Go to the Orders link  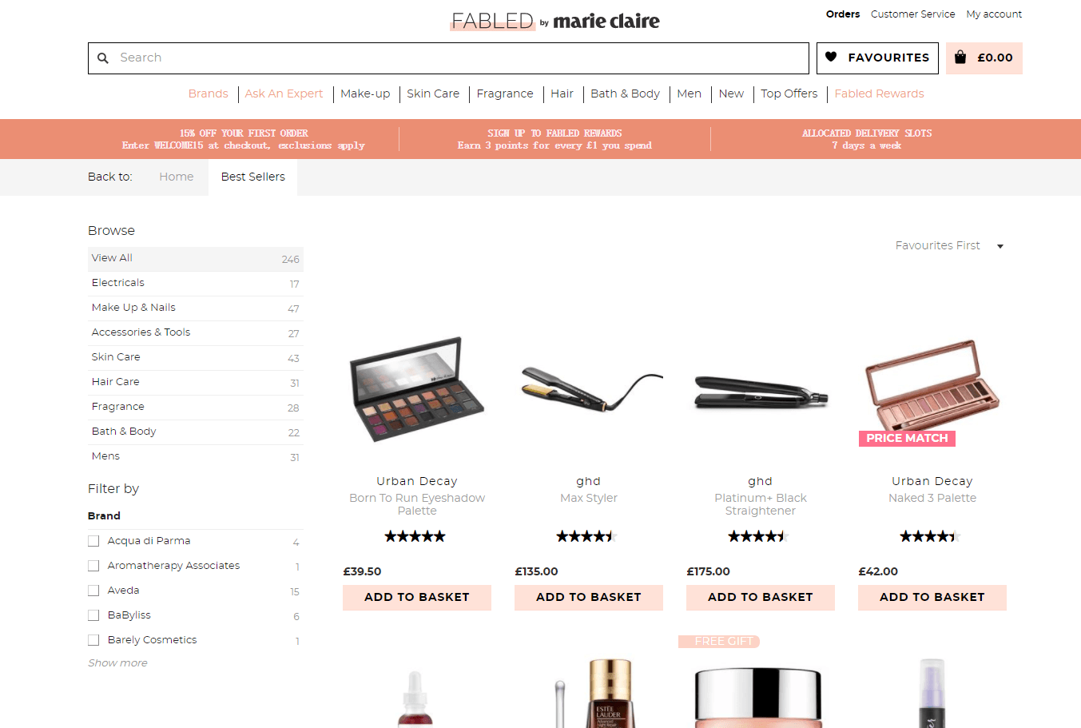[843, 14]
